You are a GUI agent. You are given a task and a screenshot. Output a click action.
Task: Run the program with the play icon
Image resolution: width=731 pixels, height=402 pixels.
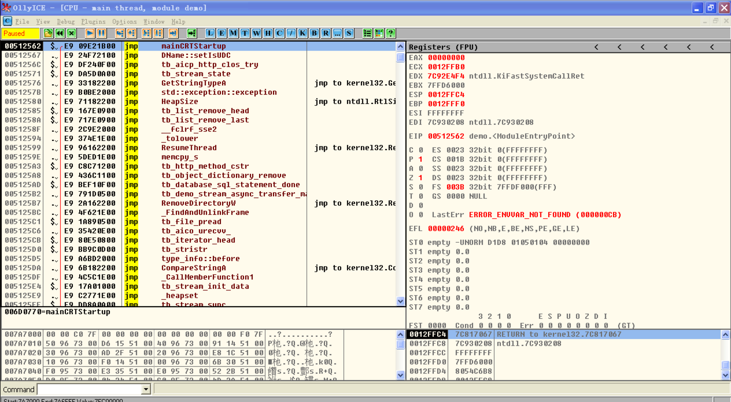click(x=90, y=33)
